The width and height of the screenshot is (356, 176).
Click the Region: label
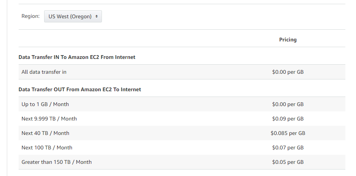30,16
